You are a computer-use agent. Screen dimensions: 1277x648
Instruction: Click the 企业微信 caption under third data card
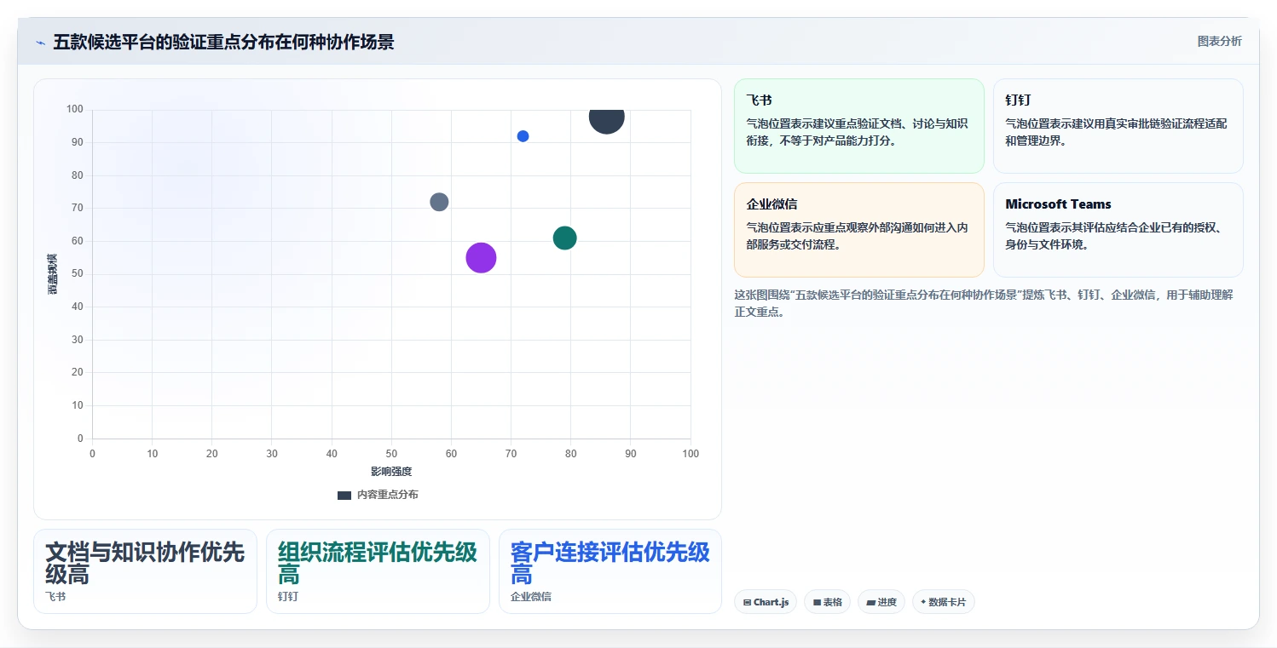pos(531,597)
